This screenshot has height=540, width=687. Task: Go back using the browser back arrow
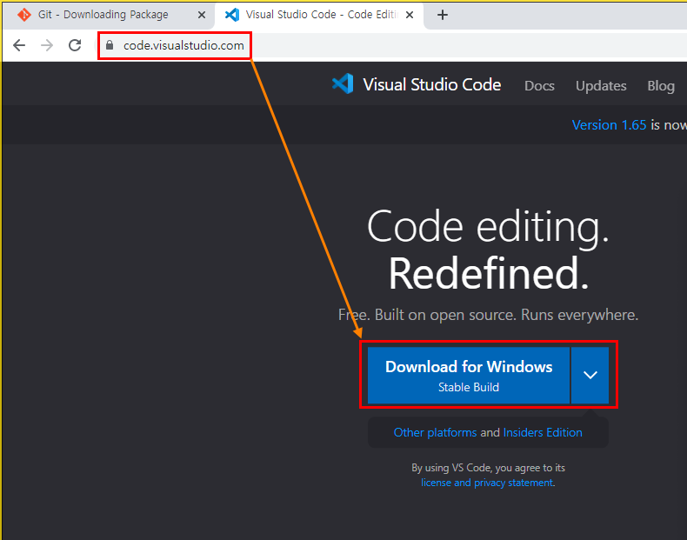(19, 45)
